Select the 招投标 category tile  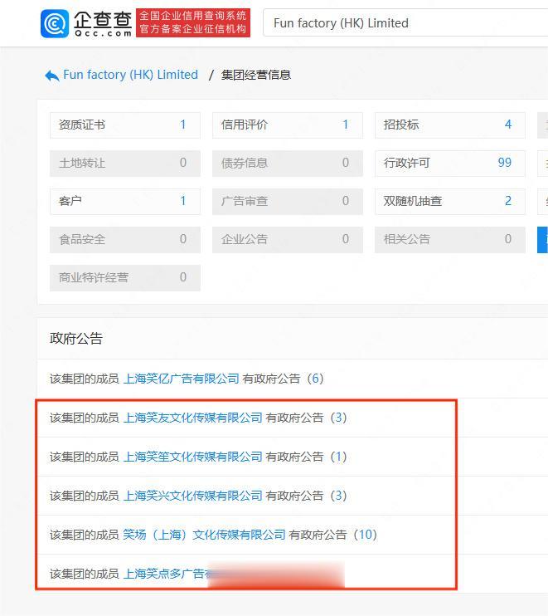coord(450,125)
